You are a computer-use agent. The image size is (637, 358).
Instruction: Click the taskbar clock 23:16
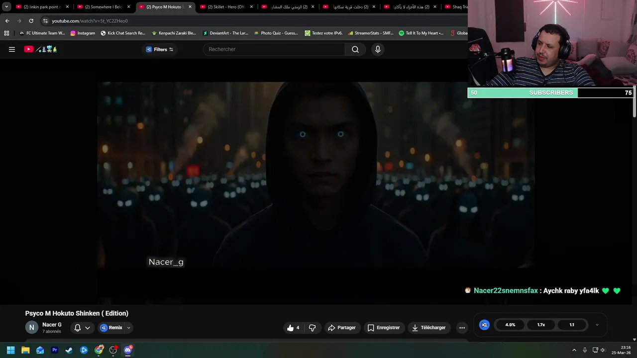coord(621,350)
